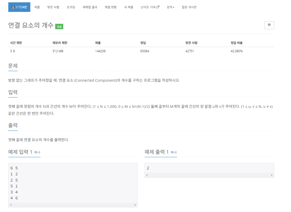Go to the 질문 게시판 tab
The image size is (291, 212).
(189, 7)
